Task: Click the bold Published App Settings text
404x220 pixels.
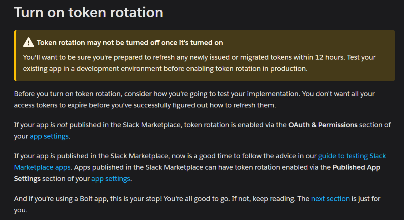Action: [197, 173]
